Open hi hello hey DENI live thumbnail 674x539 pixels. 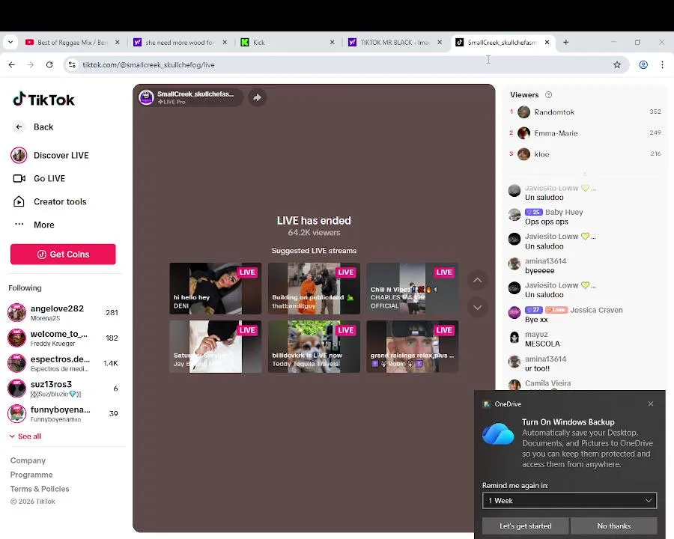216,288
